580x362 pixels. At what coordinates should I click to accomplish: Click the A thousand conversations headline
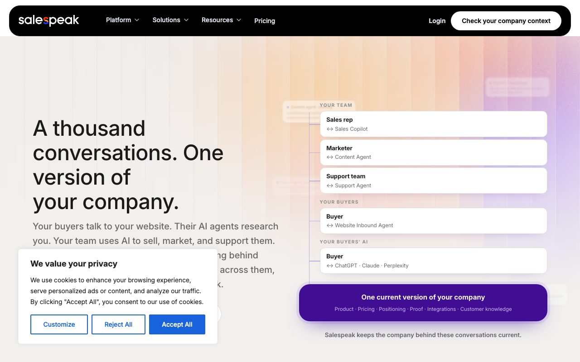[128, 165]
